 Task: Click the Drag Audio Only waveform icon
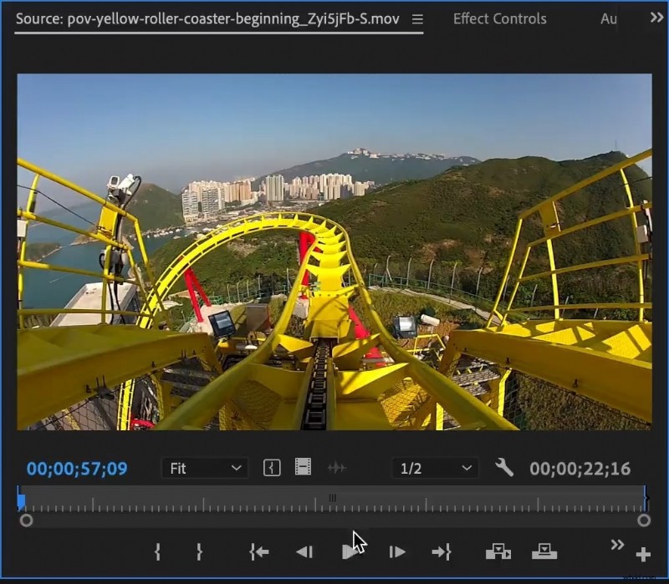[338, 468]
